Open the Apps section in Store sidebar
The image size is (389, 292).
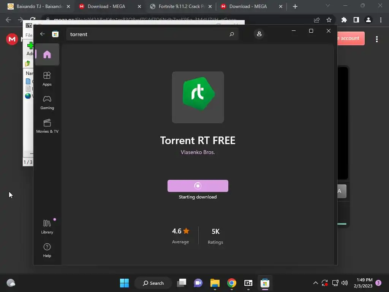point(47,79)
